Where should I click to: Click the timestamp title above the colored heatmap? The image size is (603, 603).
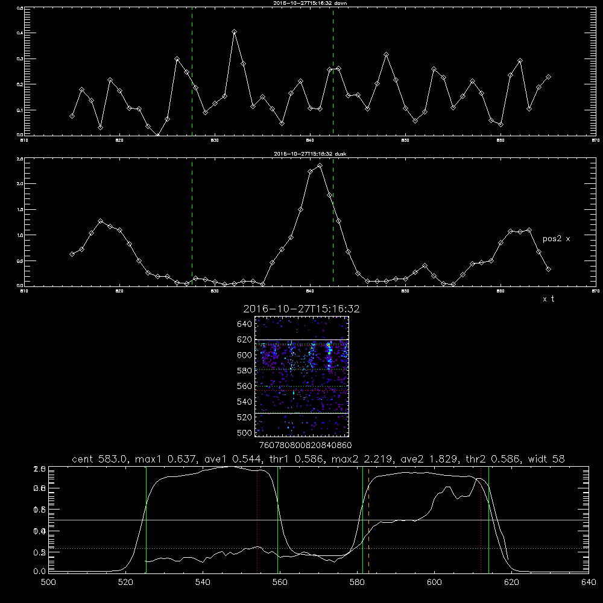coord(301,309)
